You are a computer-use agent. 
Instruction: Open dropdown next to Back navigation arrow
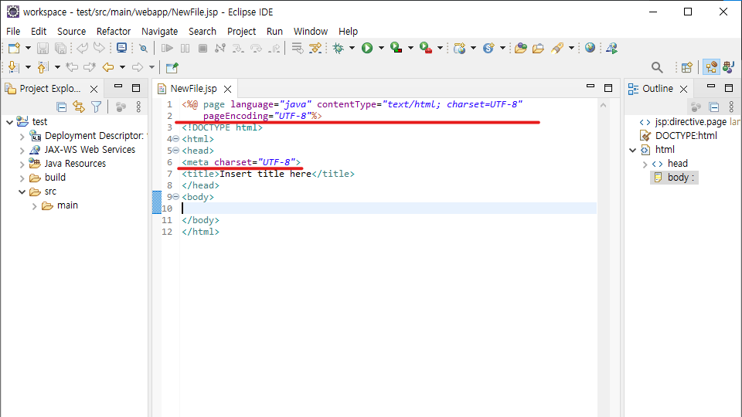tap(122, 68)
